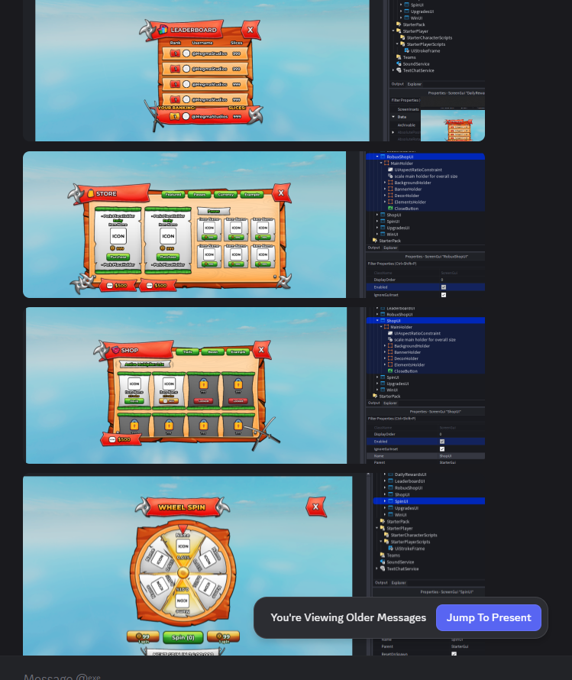Expand the DailyRewardsUI node in the Spin screenshot

click(x=385, y=474)
